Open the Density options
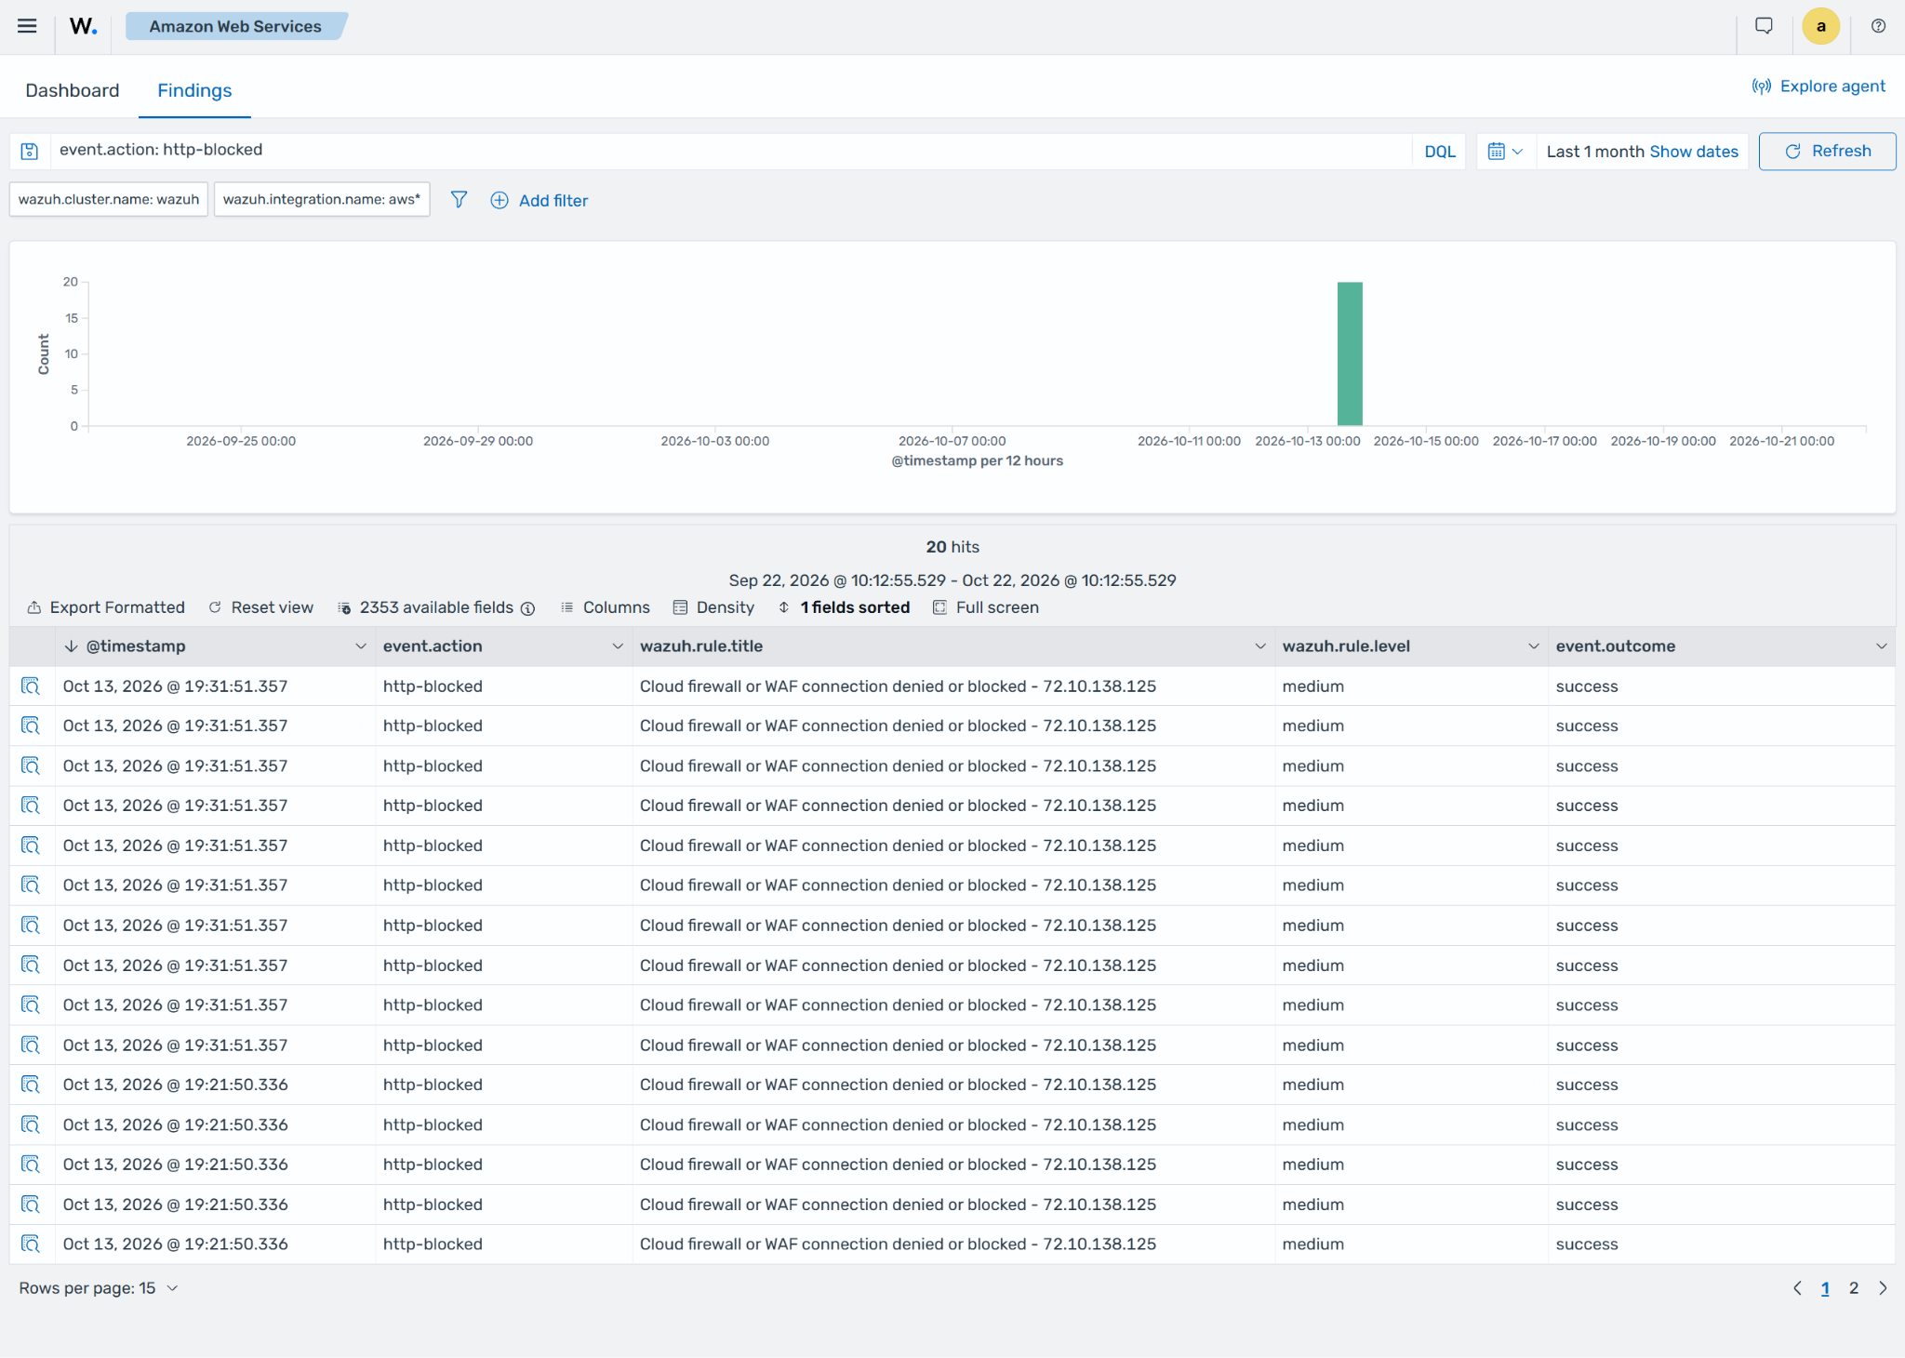1905x1358 pixels. tap(713, 607)
